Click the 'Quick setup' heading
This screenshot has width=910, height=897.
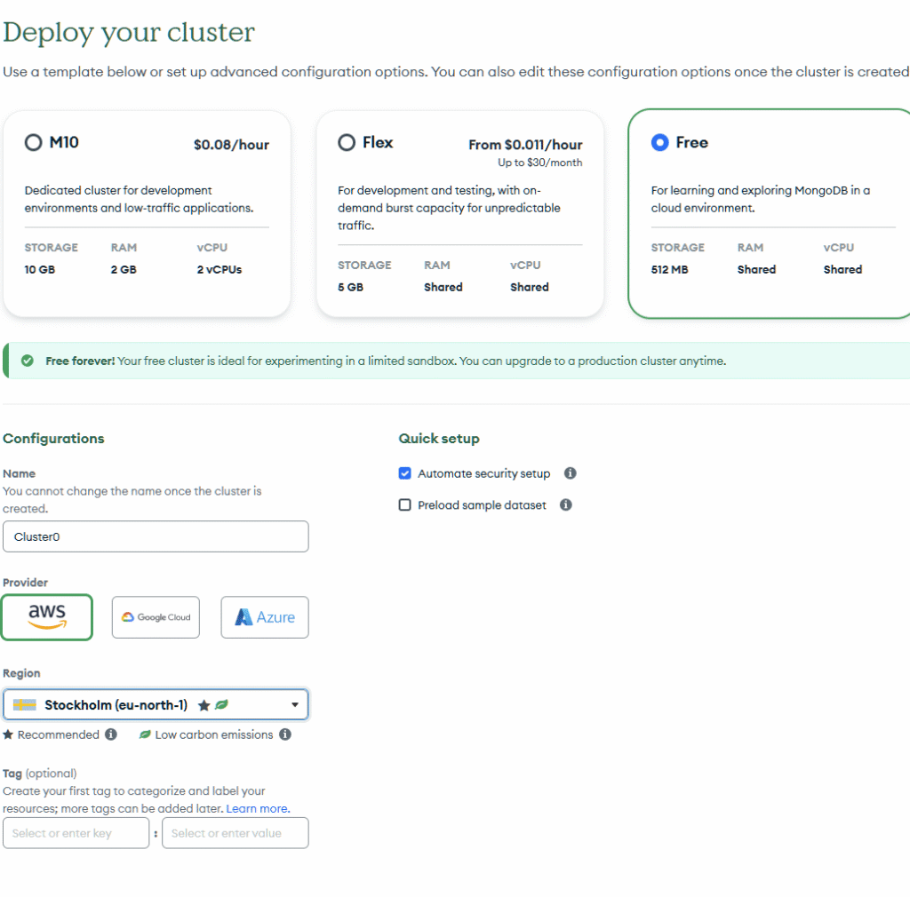click(439, 439)
